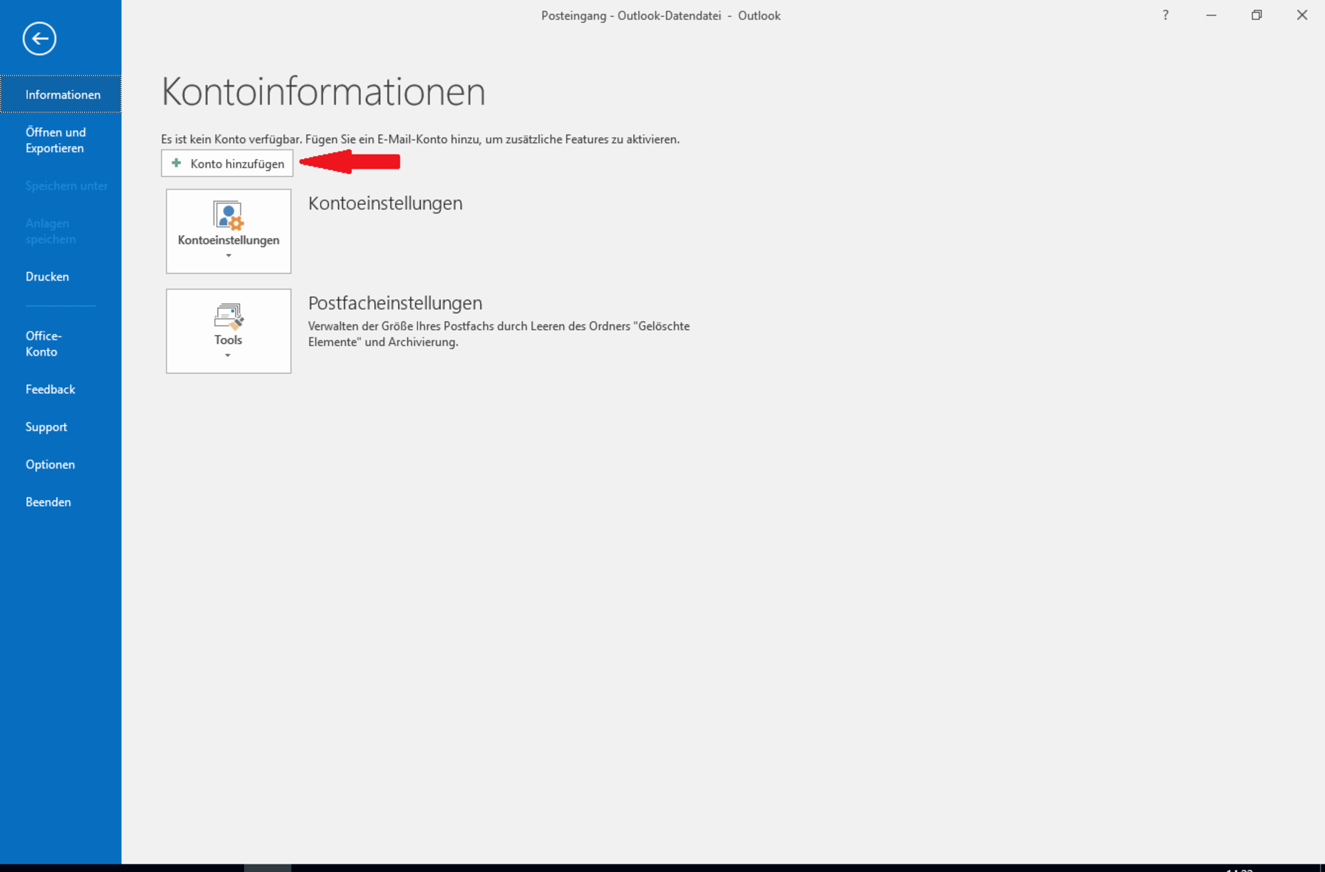Screen dimensions: 1325x872
Task: Restore down the Outlook window
Action: 1256,15
